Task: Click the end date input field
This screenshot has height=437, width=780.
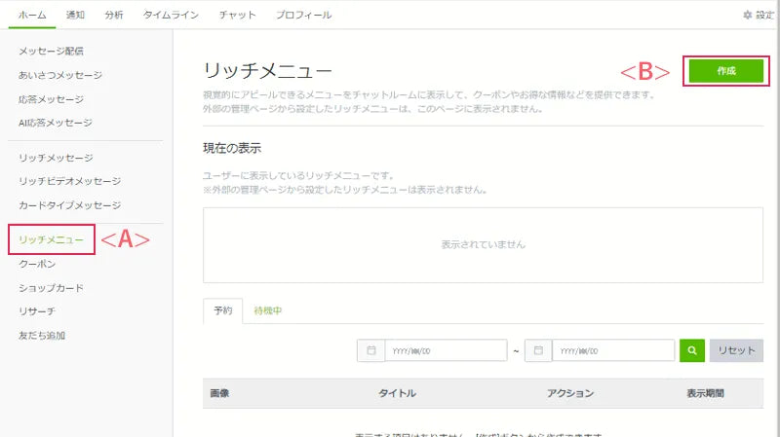Action: [612, 350]
